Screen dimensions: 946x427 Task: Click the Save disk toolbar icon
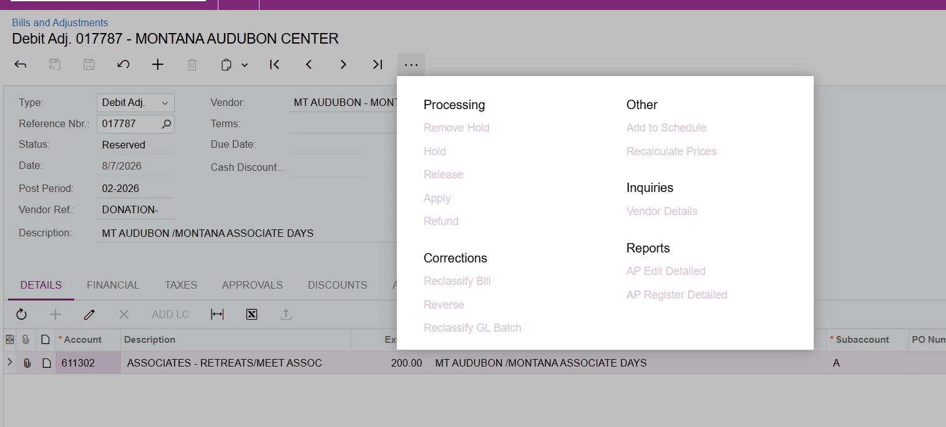click(x=89, y=64)
